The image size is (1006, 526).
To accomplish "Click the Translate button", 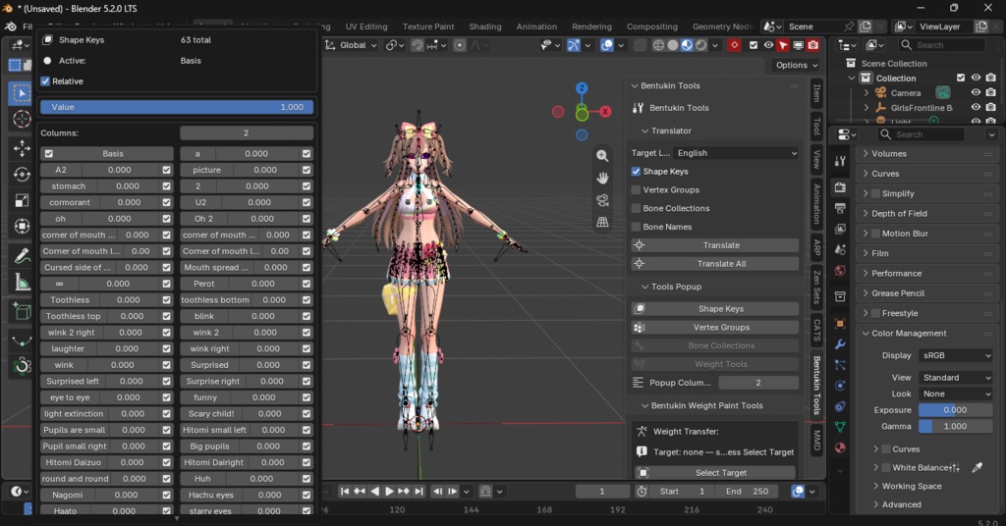I will click(x=715, y=245).
